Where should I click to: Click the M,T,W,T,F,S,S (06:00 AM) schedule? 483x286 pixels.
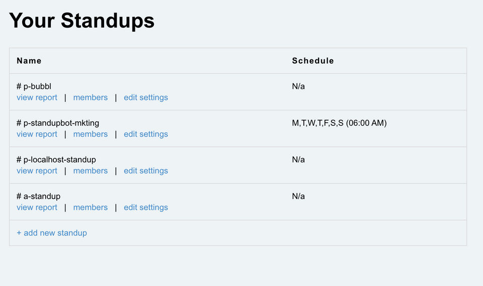(x=339, y=123)
